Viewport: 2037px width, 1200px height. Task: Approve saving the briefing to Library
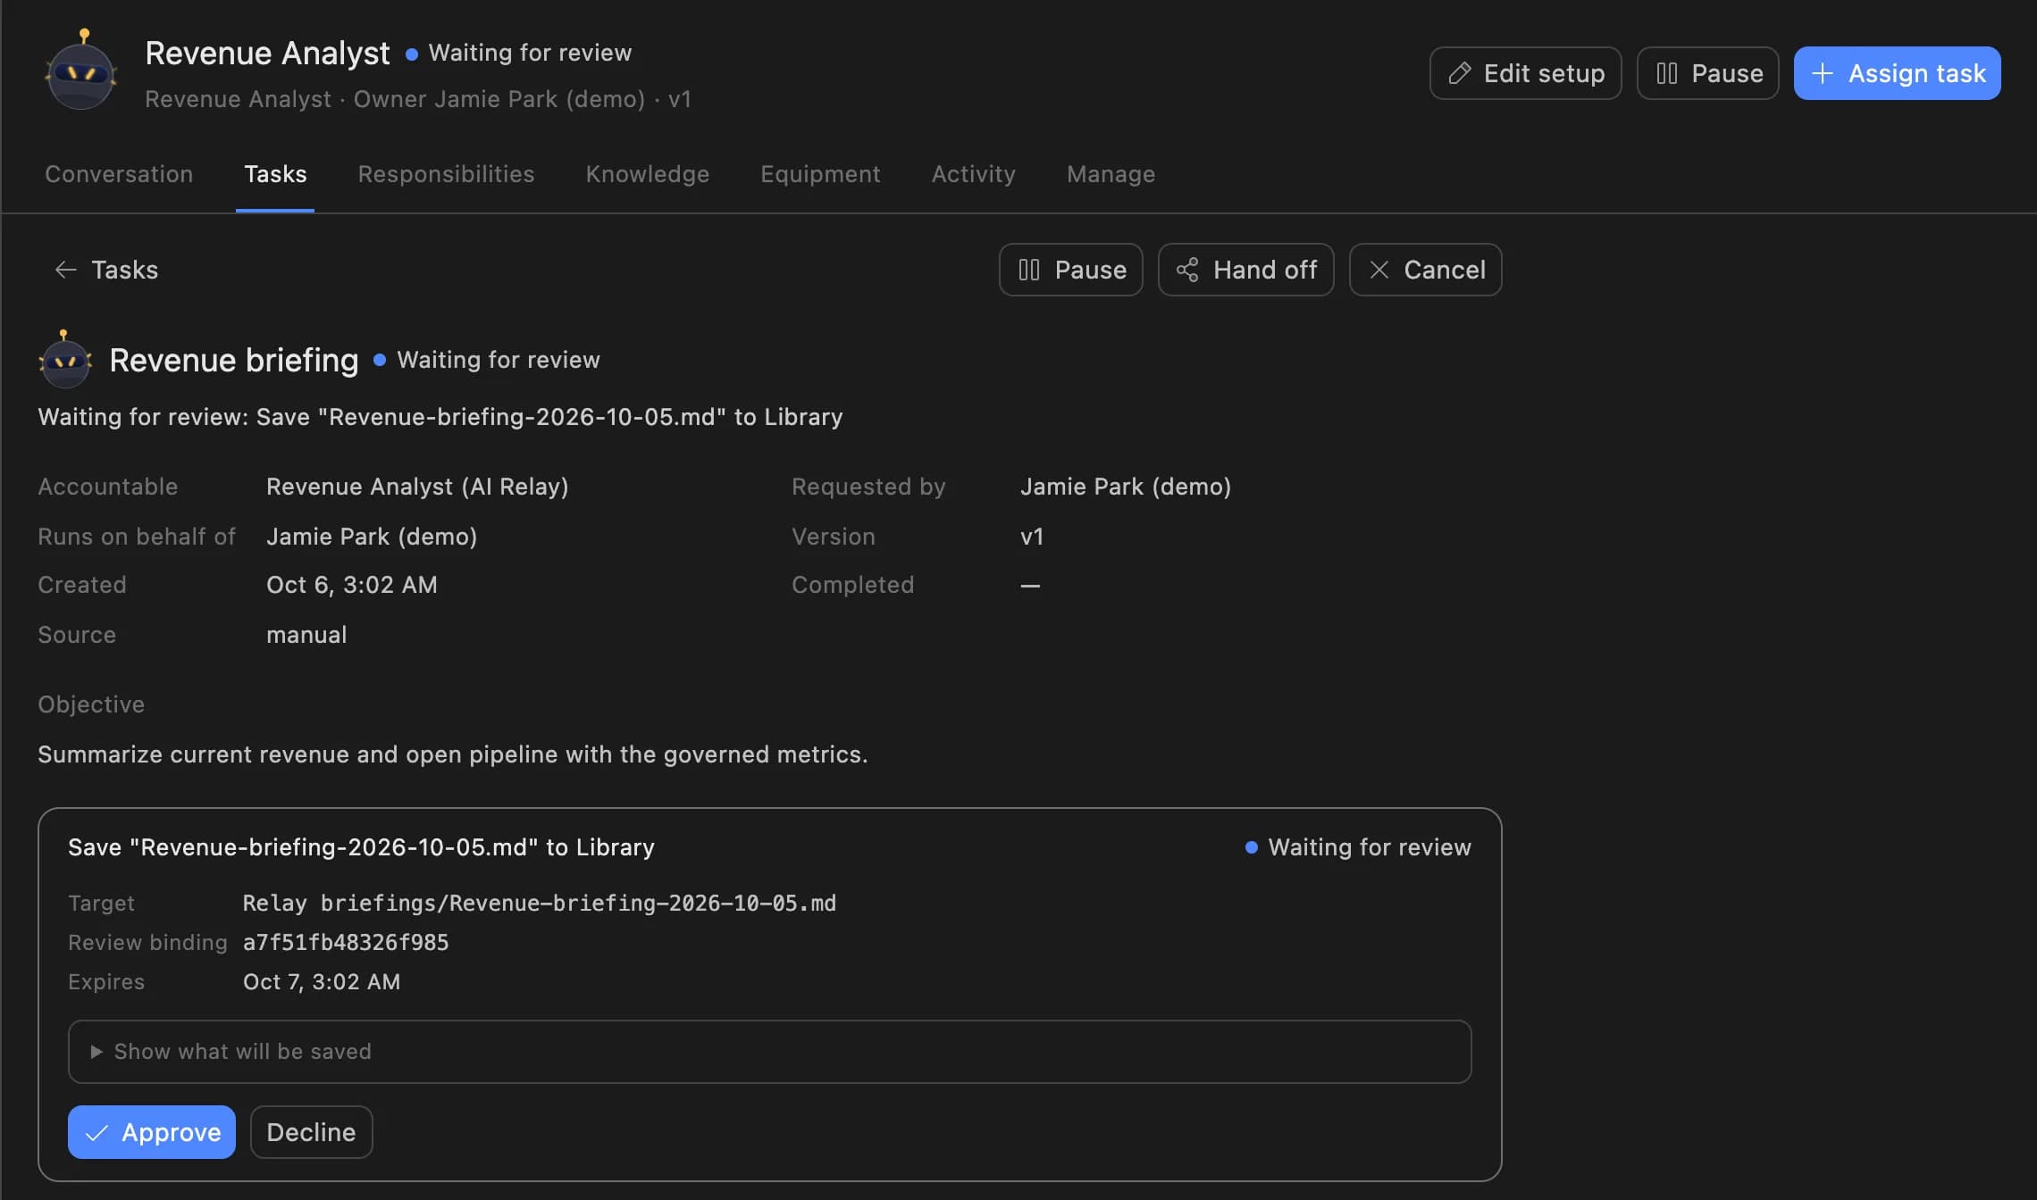pos(152,1132)
